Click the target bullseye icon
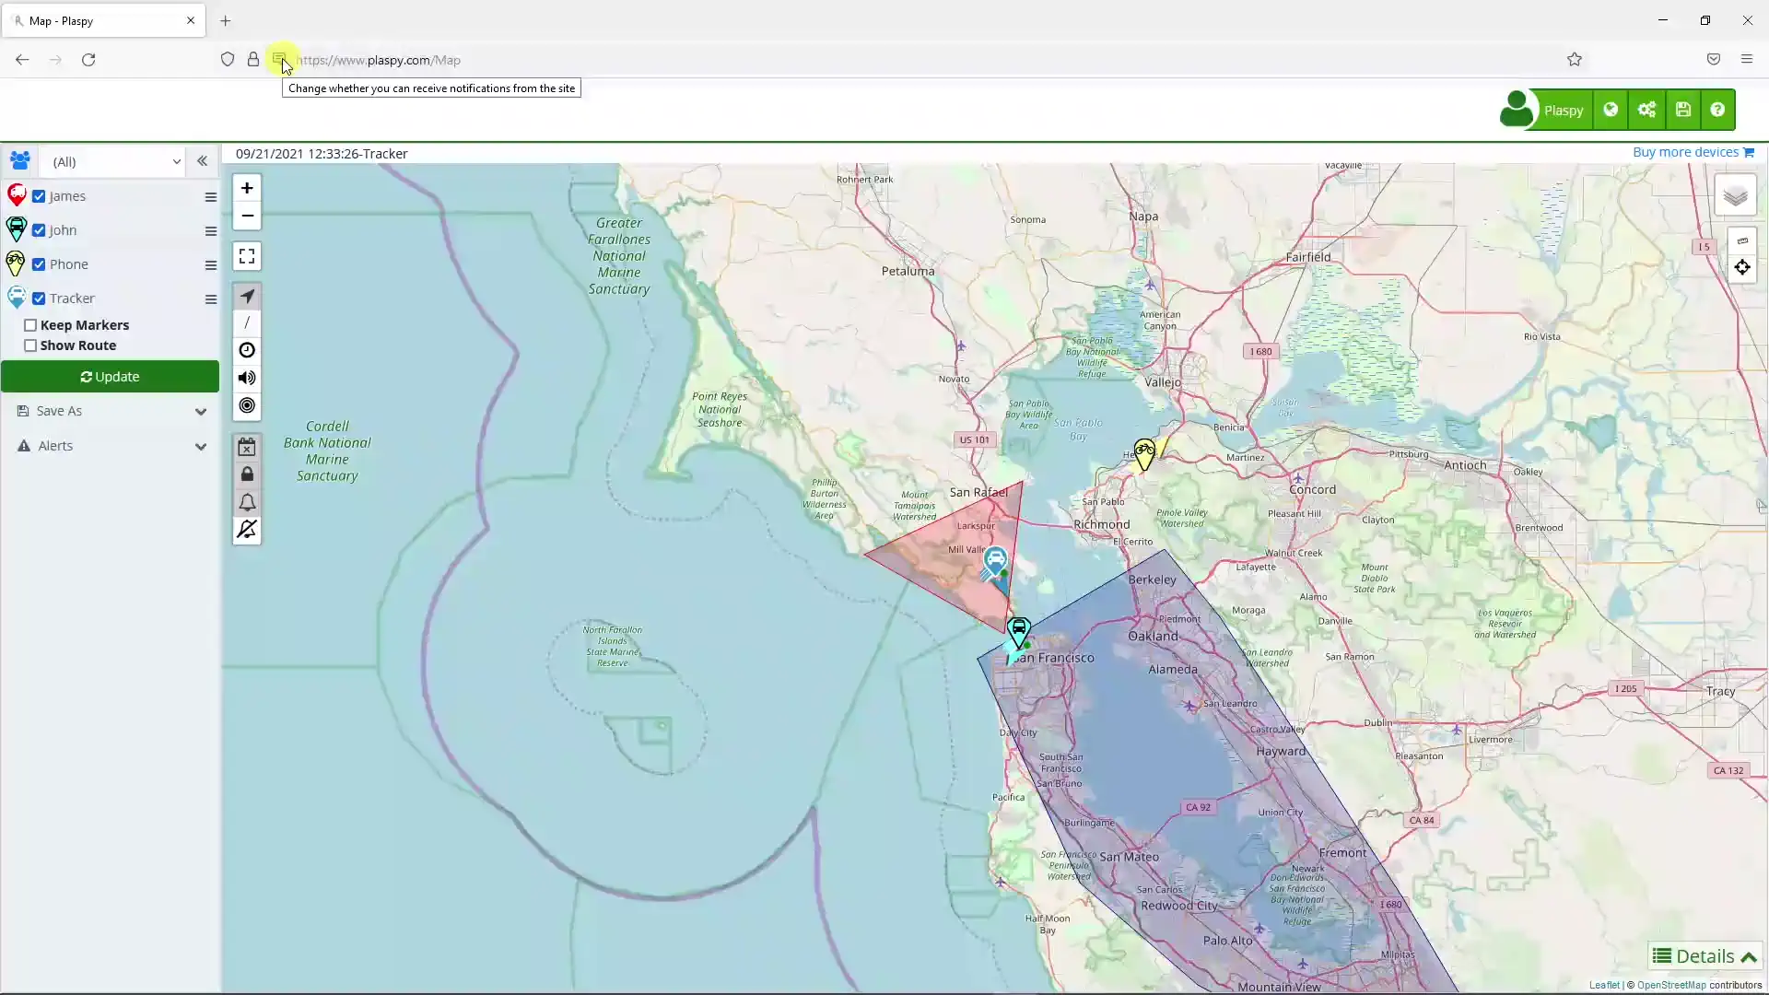Viewport: 1769px width, 995px height. pyautogui.click(x=247, y=405)
